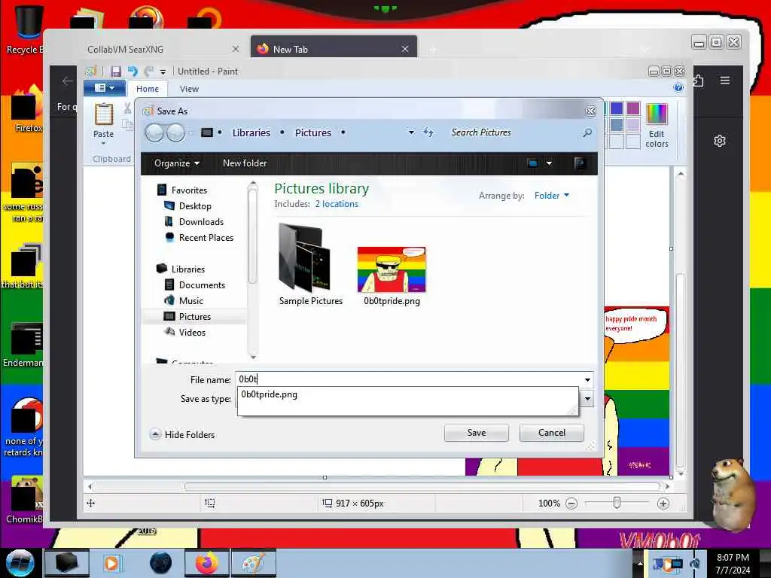
Task: Click the Change your view icon in Save As
Action: 532,163
